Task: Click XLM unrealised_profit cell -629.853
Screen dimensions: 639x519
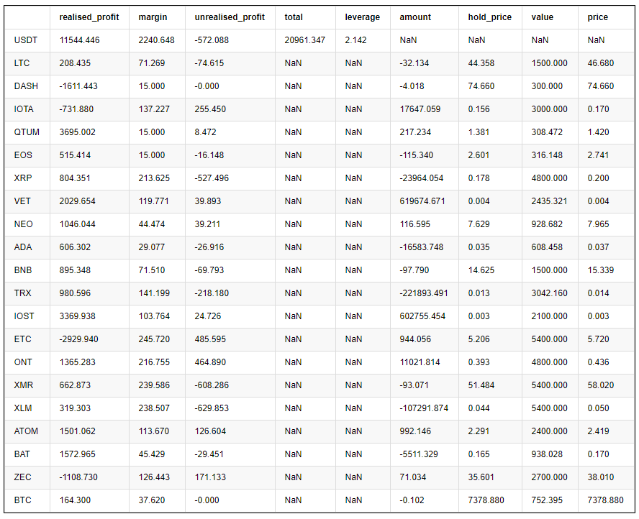Action: point(212,408)
